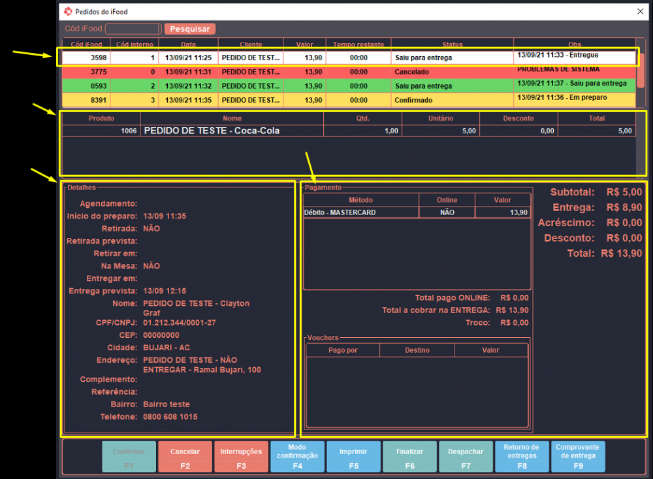Click the Imprimir F5 button
653x479 pixels.
353,456
